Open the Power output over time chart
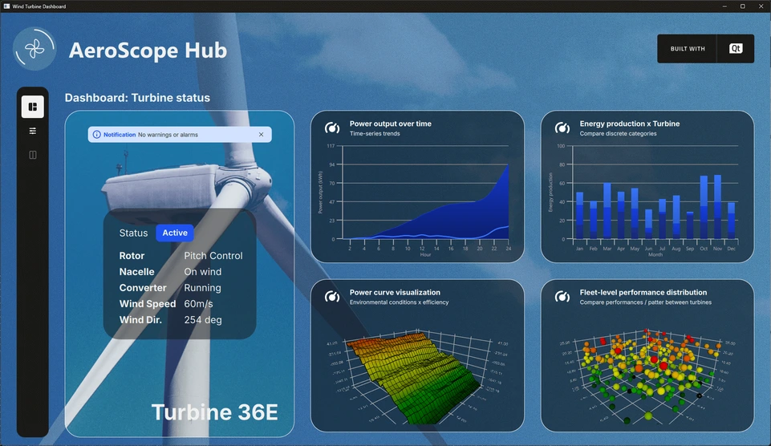 pyautogui.click(x=425, y=197)
